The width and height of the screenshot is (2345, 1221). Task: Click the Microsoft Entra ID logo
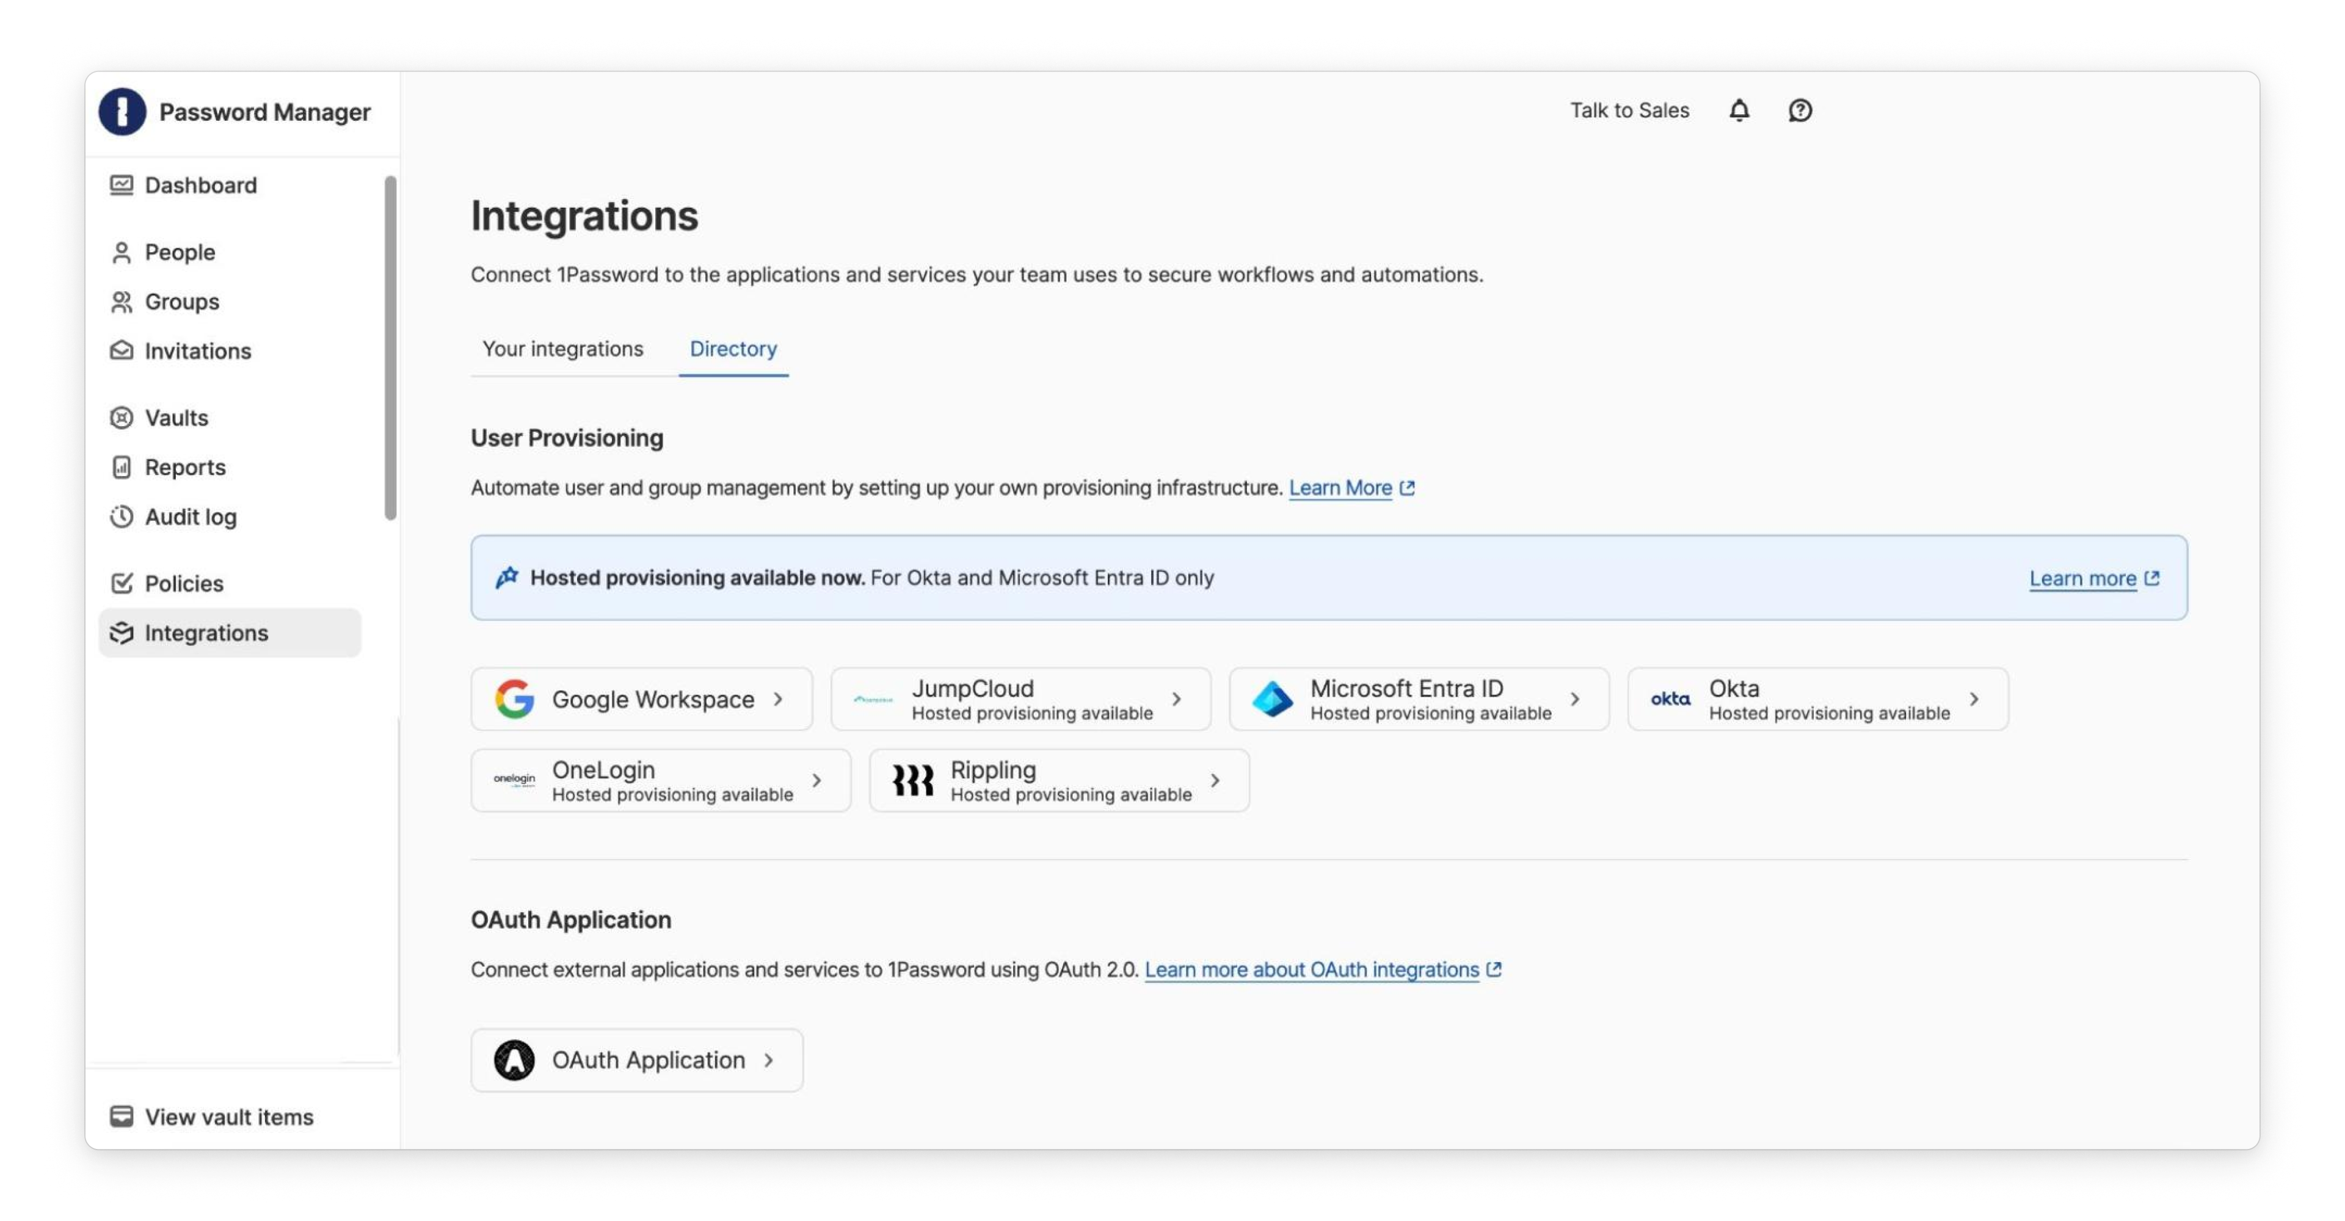(1271, 699)
